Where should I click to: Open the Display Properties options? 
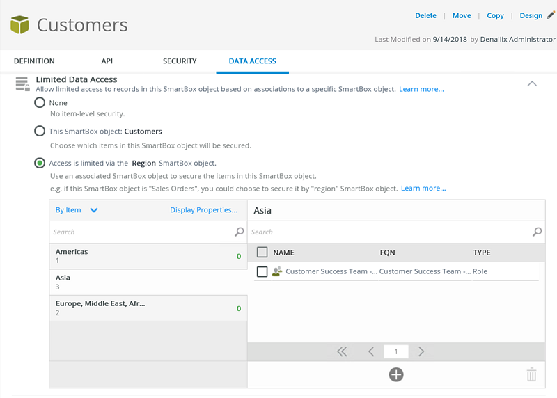click(x=203, y=210)
